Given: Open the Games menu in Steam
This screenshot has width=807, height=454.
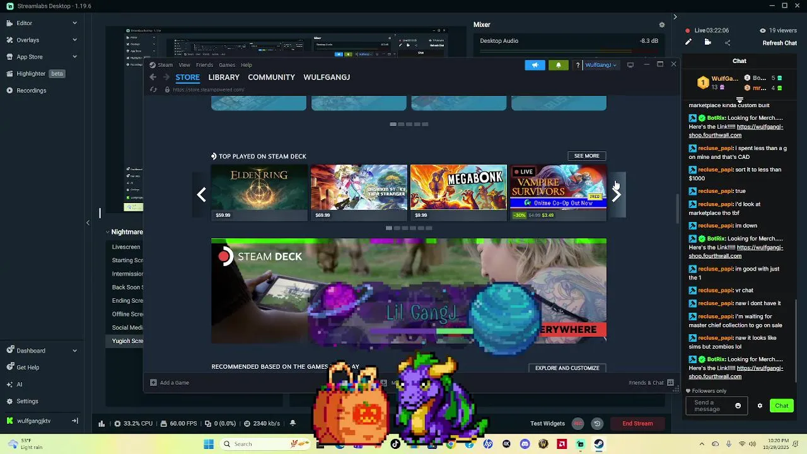Looking at the screenshot, I should 227,65.
